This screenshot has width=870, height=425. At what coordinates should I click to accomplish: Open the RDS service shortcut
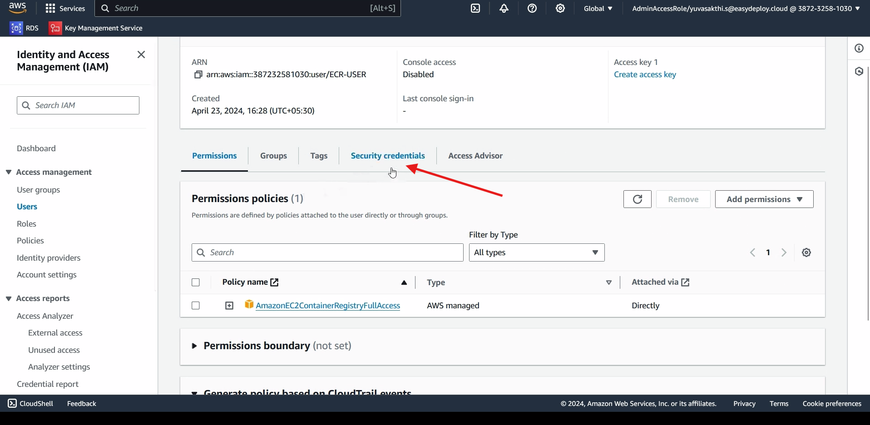pos(25,28)
